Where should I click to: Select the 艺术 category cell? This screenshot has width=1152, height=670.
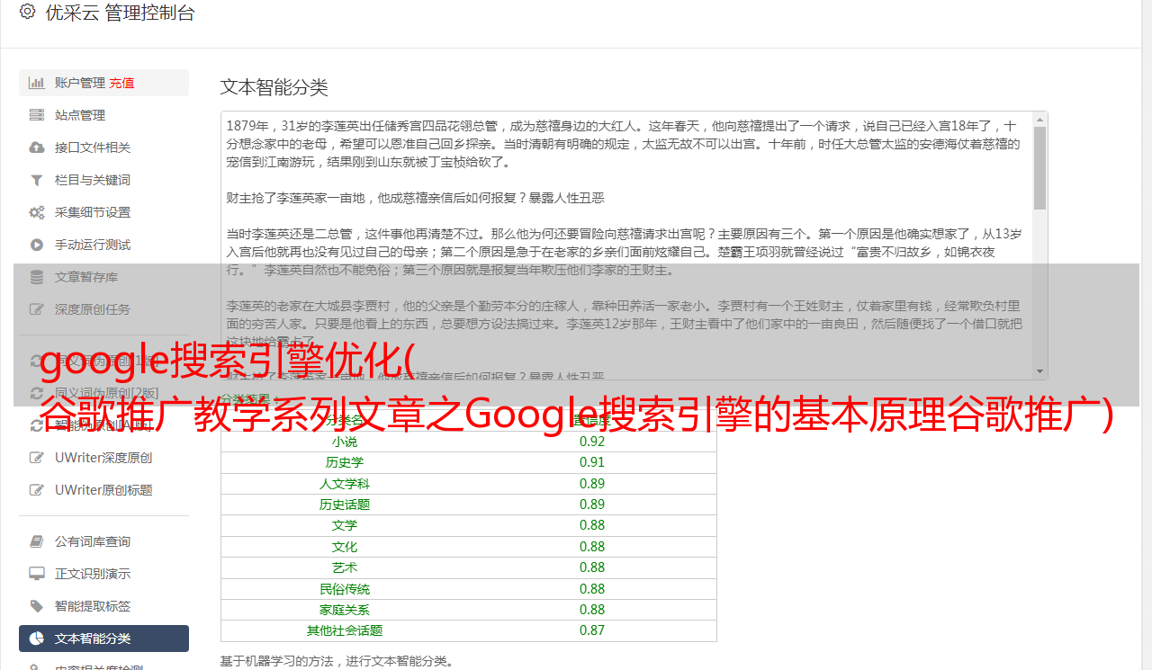point(345,567)
